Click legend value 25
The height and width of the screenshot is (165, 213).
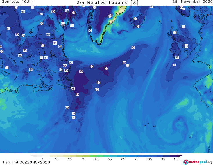click(x=70, y=159)
